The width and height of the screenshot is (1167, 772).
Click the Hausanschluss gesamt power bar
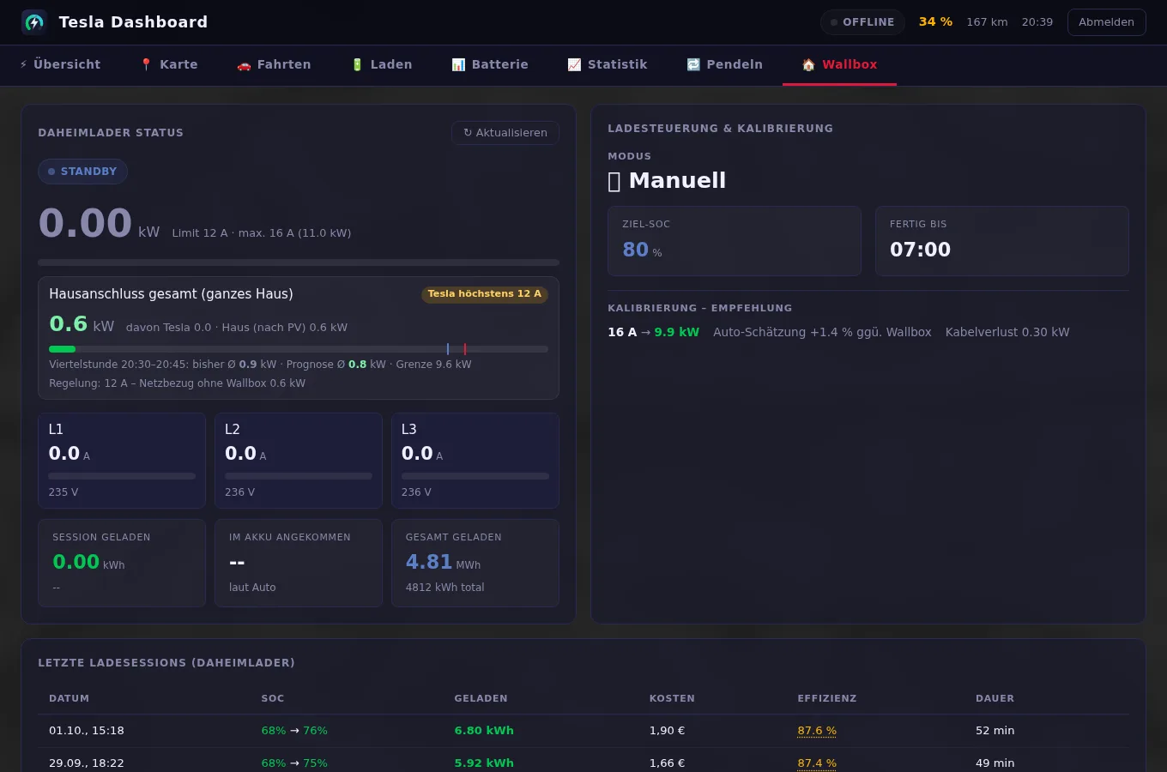pyautogui.click(x=299, y=349)
